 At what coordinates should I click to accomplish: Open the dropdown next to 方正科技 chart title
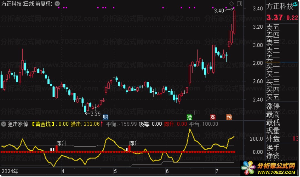[57, 3]
